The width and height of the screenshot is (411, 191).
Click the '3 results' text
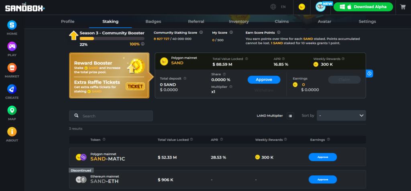[x=76, y=129]
